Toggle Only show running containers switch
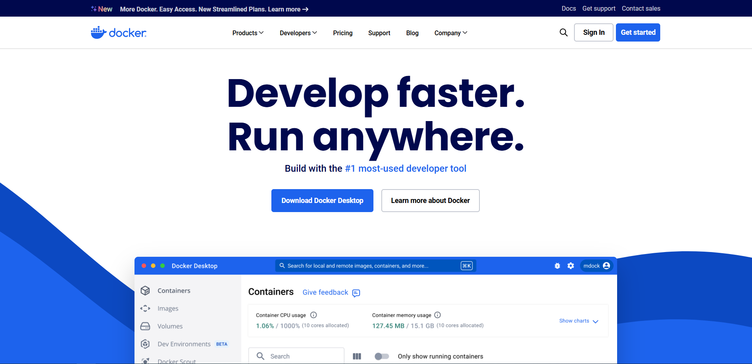 [382, 356]
